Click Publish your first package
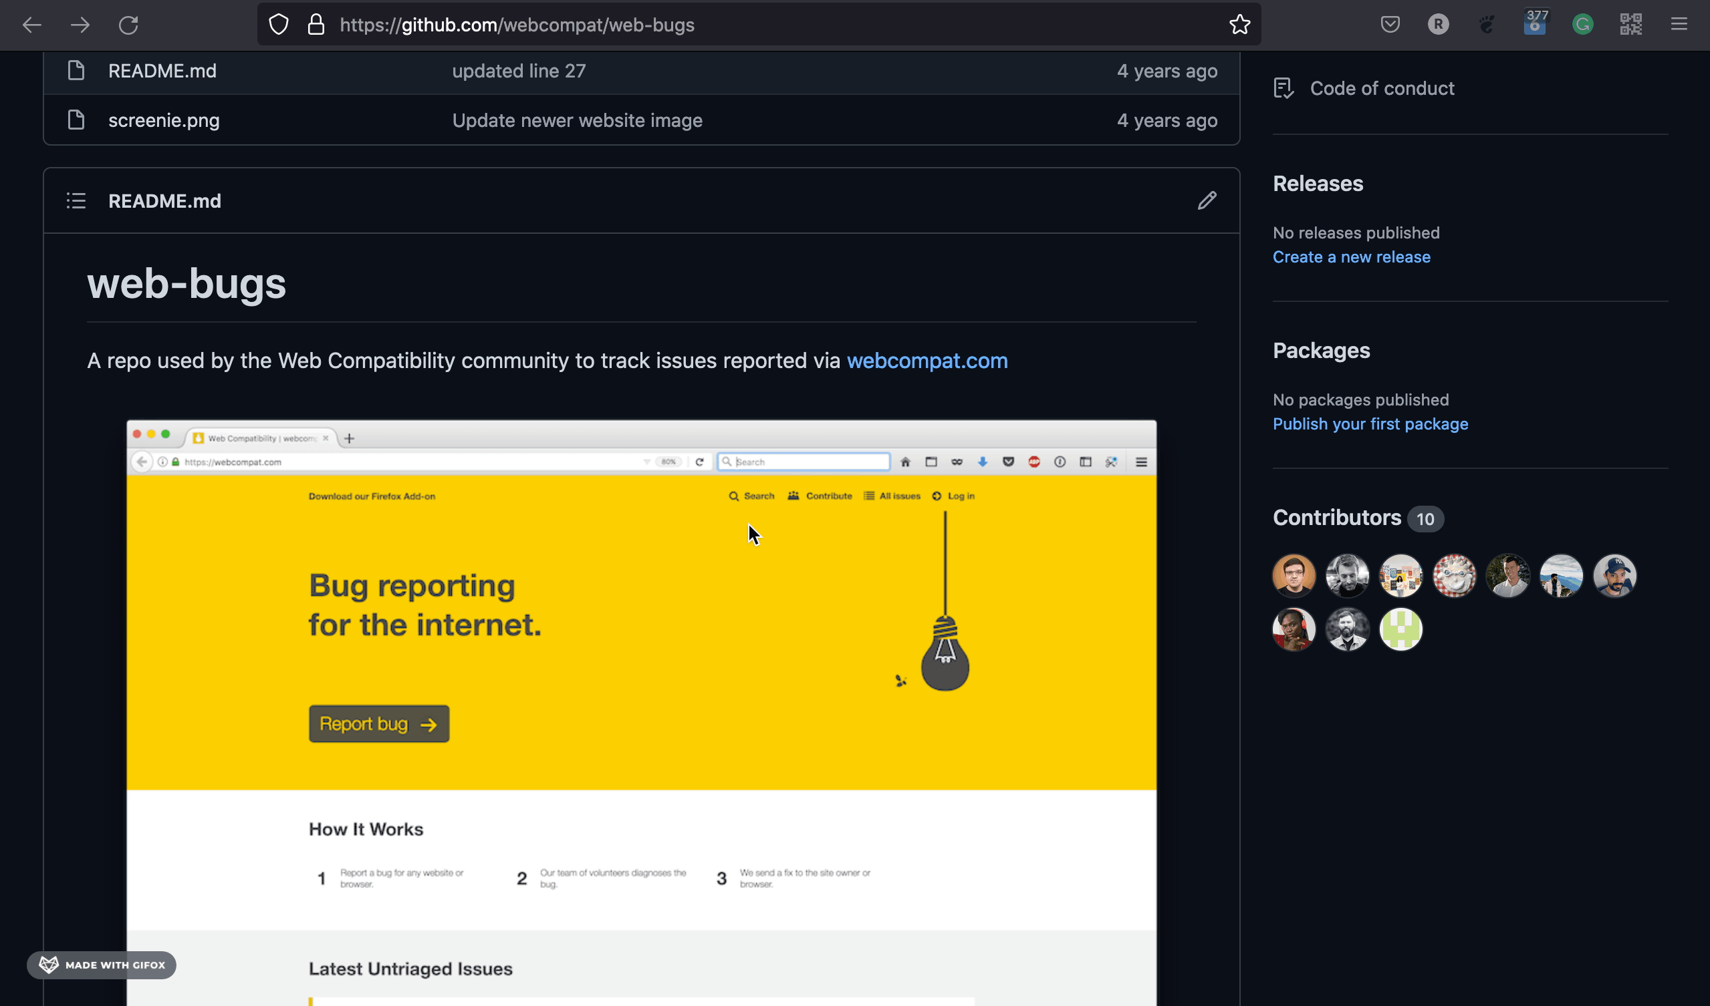The image size is (1710, 1006). (1369, 424)
